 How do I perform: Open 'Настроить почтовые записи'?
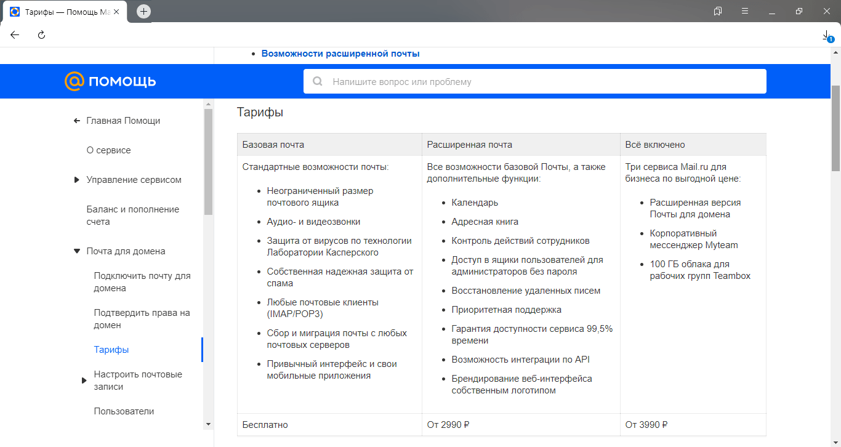tap(138, 381)
